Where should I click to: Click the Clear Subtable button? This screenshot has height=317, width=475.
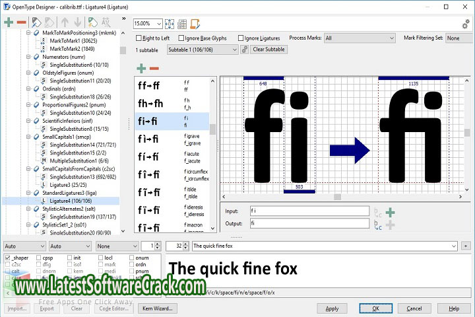(x=269, y=50)
